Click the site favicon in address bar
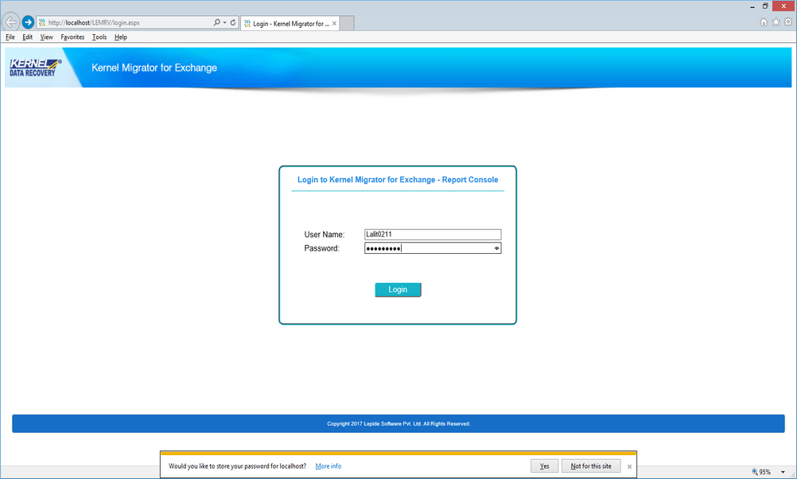 coord(42,22)
